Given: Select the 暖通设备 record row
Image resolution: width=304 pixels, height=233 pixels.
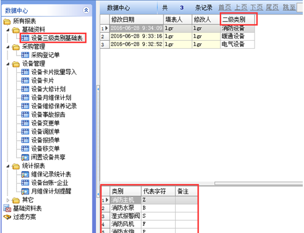Looking at the screenshot, I should point(178,36).
